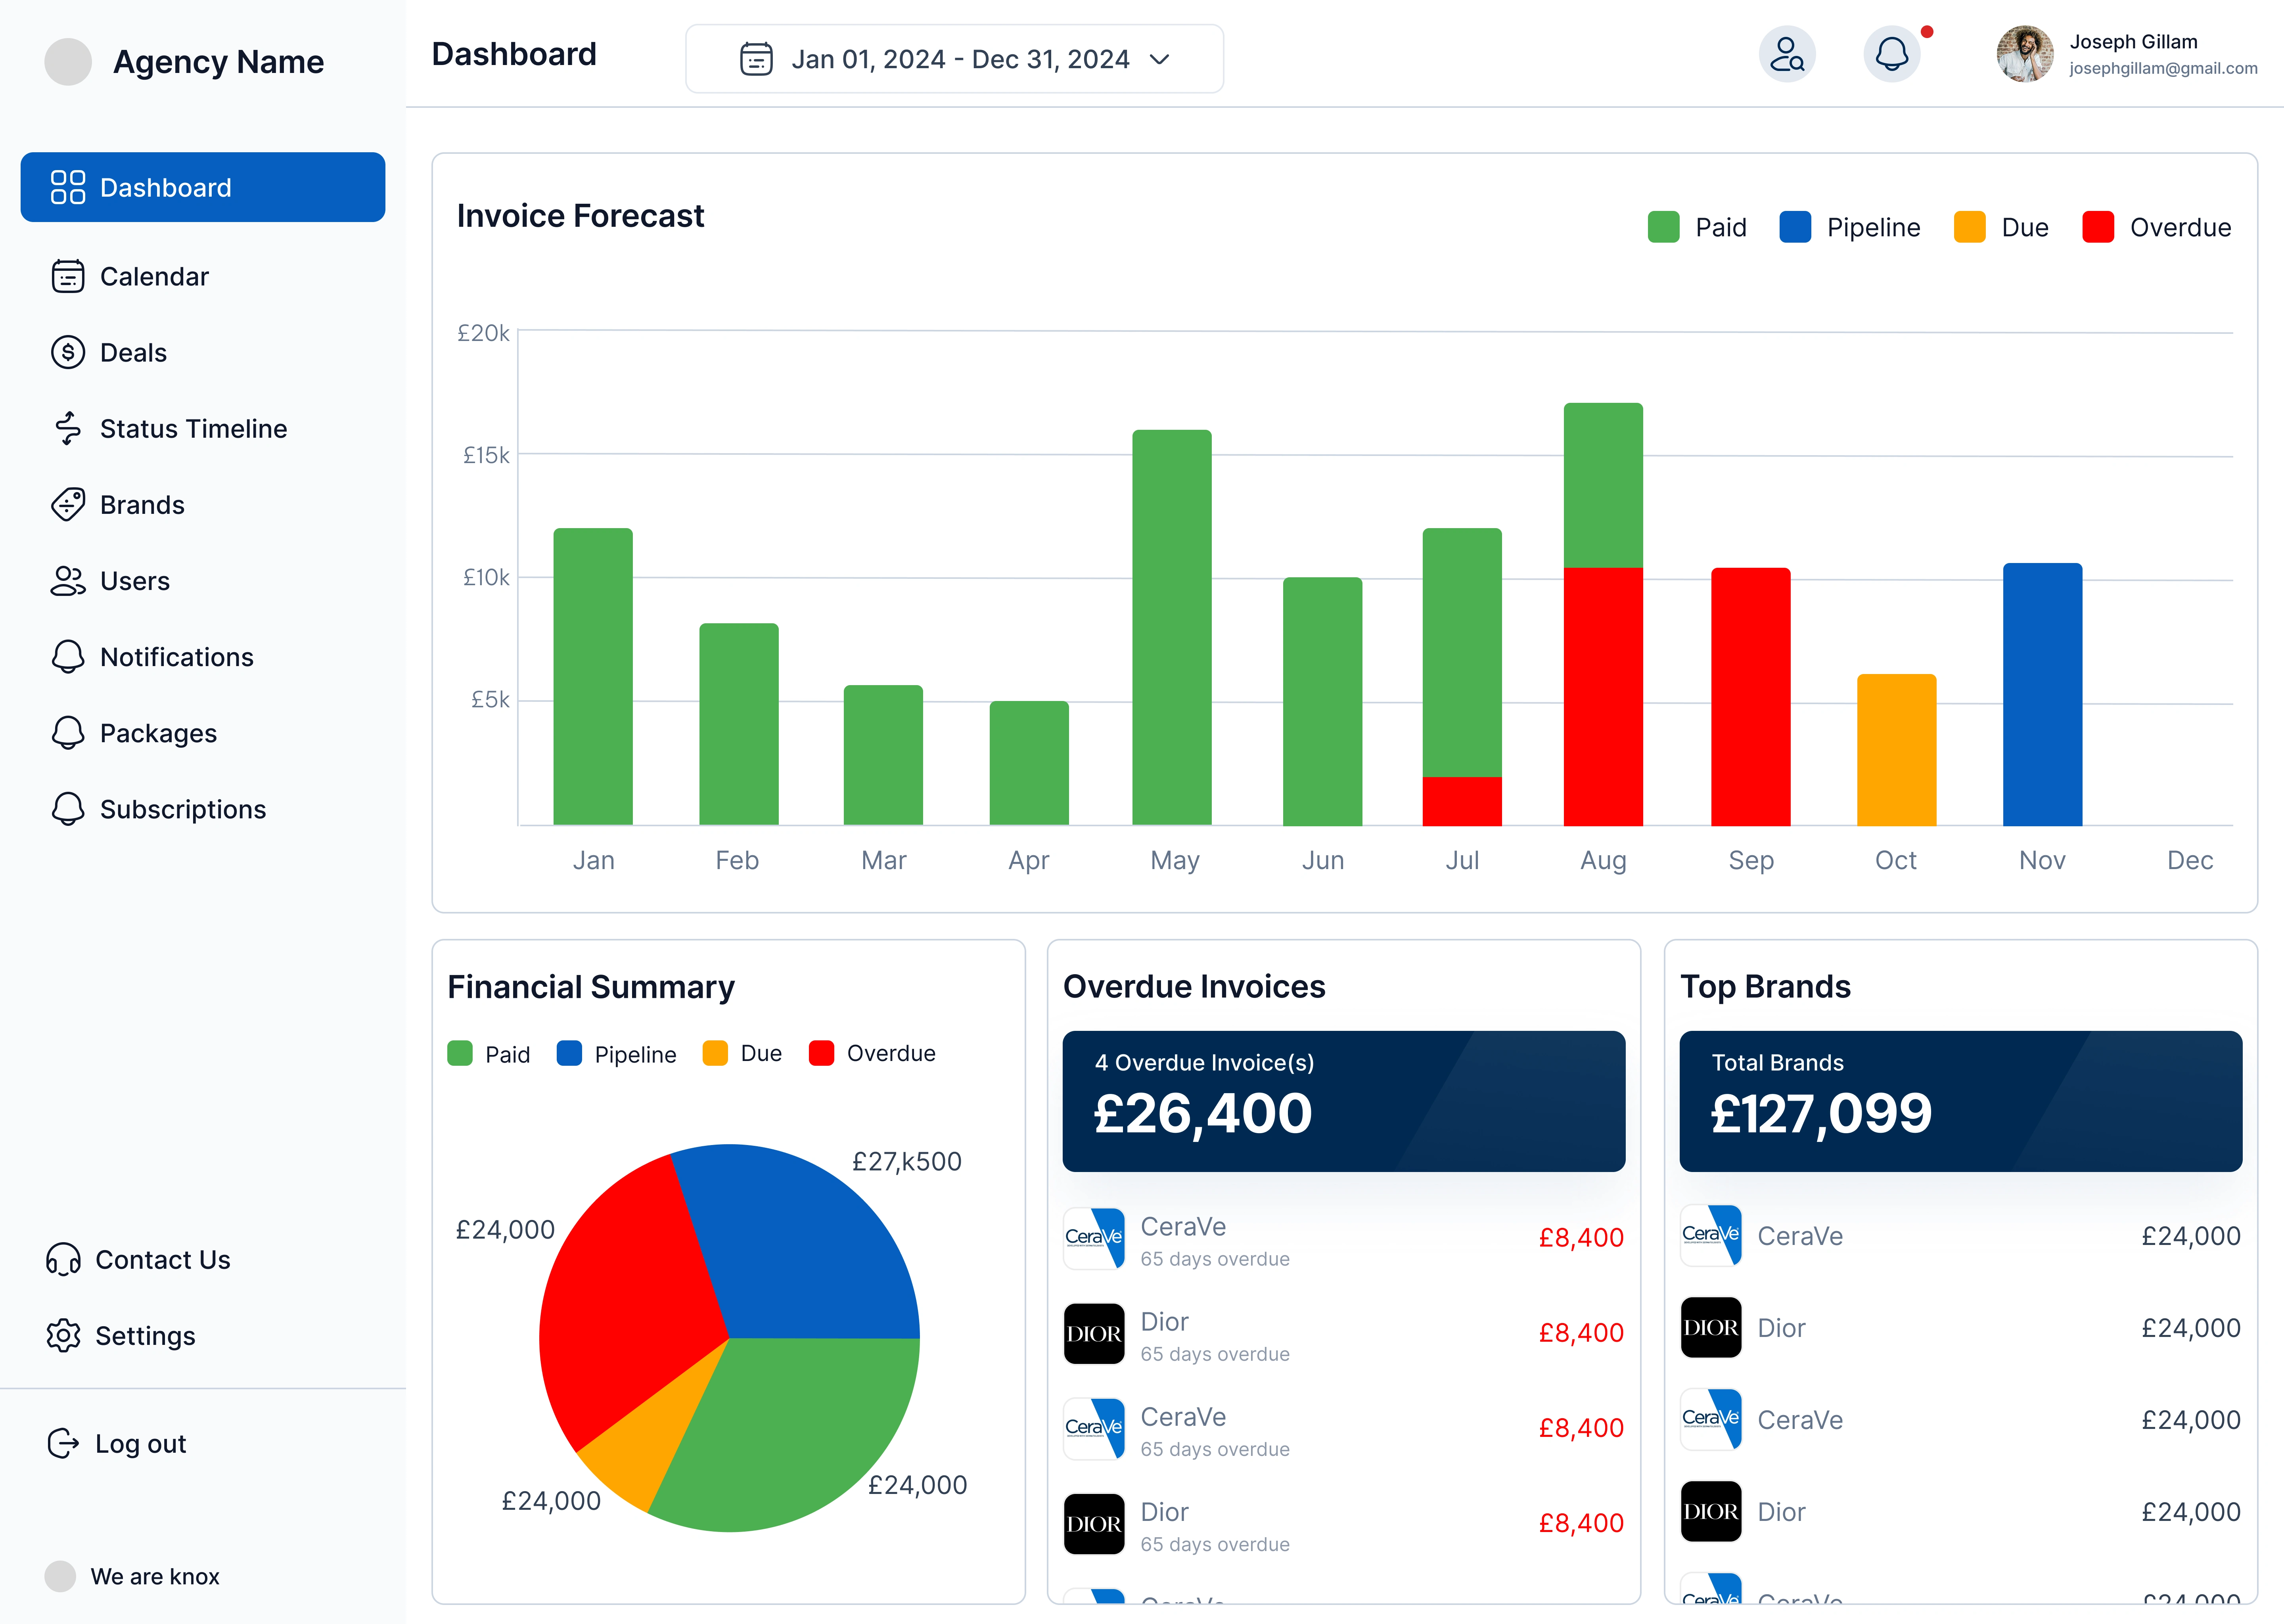The height and width of the screenshot is (1624, 2284).
Task: Click the calendar icon in date range
Action: (x=756, y=59)
